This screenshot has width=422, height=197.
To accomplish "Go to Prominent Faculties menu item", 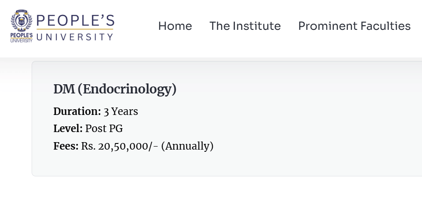I will click(354, 26).
